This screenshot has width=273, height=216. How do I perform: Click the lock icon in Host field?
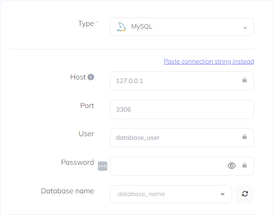(244, 80)
